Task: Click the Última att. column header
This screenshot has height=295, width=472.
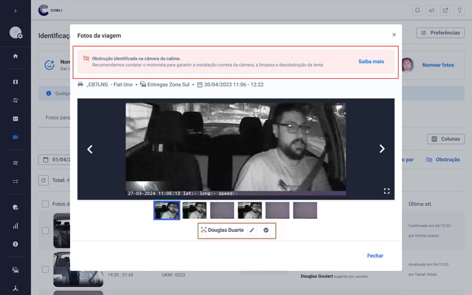Action: click(421, 204)
